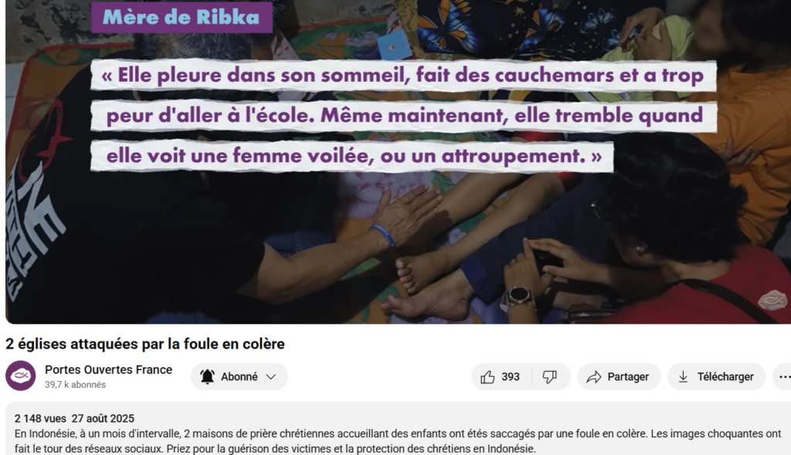Expand the video description text box
Screen dimensions: 791x455
(x=398, y=429)
